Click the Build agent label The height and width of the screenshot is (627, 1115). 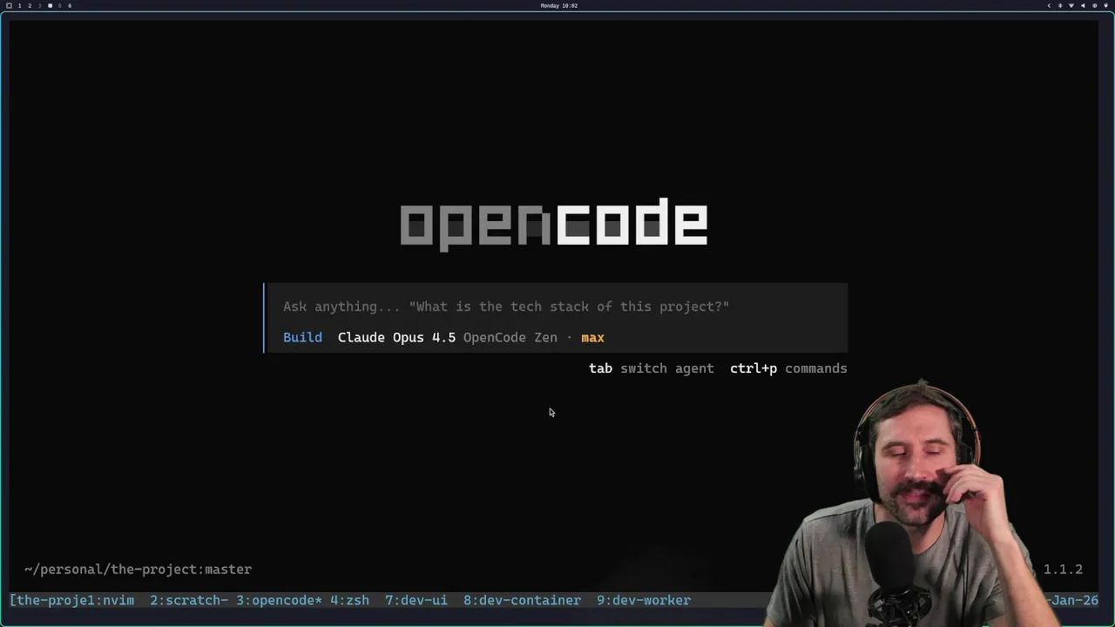[302, 338]
